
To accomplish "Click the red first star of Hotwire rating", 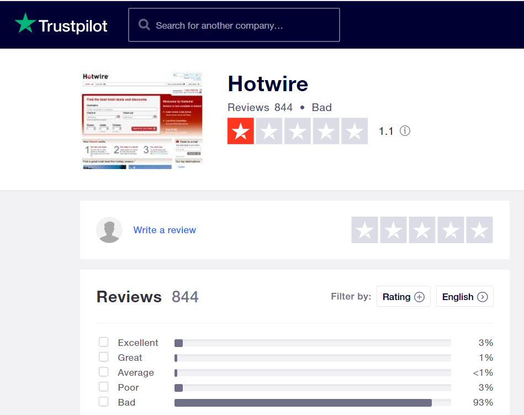I will tap(241, 131).
